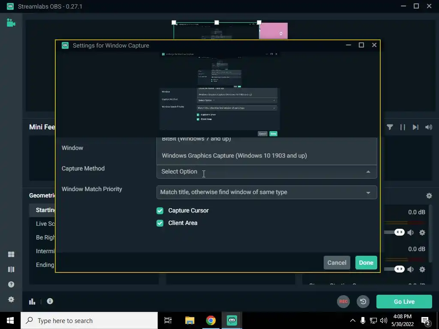Collapse Capture Method dropdown arrow

coord(368,172)
